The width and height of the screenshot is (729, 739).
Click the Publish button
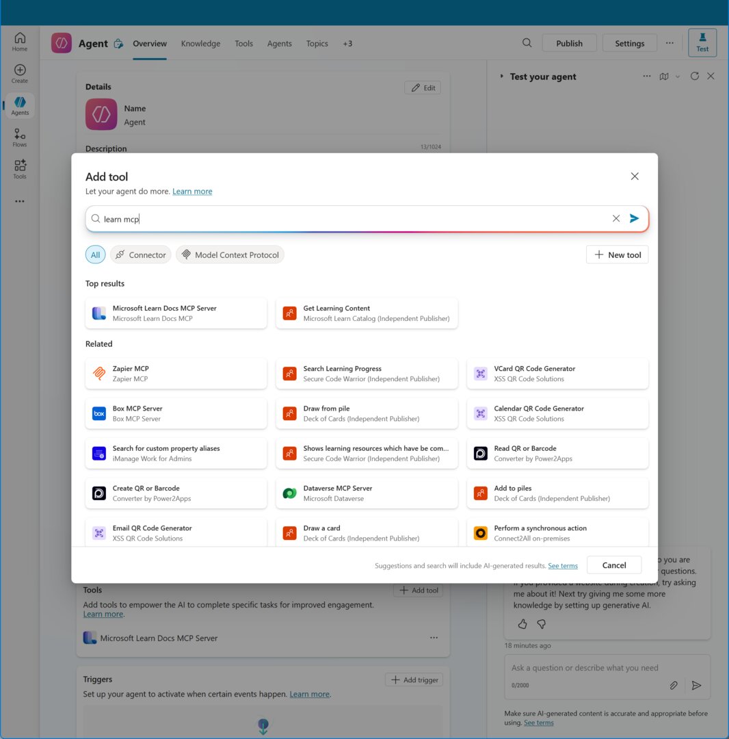(x=569, y=42)
